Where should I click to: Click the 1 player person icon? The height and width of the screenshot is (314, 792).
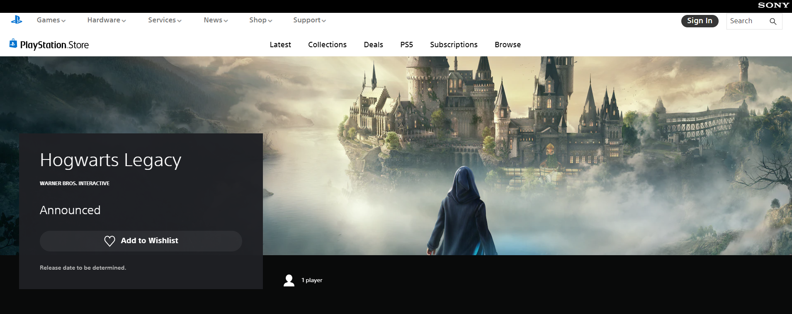pyautogui.click(x=289, y=280)
